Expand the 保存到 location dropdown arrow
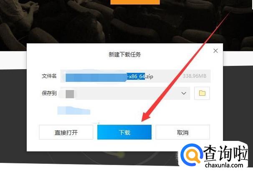Screen dimensions: 253x178 (x=184, y=93)
